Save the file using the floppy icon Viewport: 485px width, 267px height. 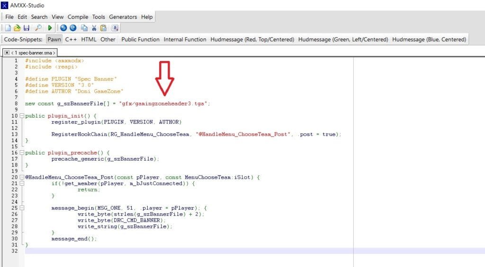point(27,28)
